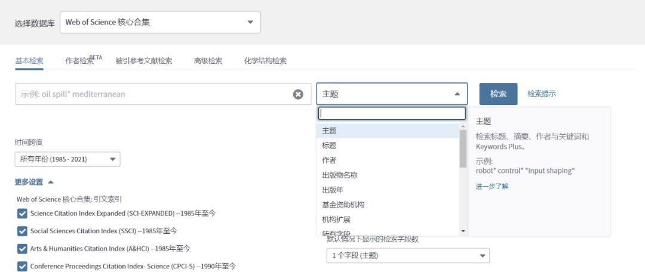Select 出版物名称 in the field list
Viewport: 645px width, 272px height.
(x=388, y=175)
